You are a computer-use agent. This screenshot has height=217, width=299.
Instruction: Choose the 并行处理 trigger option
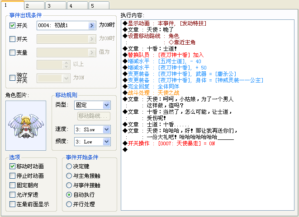tap(69, 204)
